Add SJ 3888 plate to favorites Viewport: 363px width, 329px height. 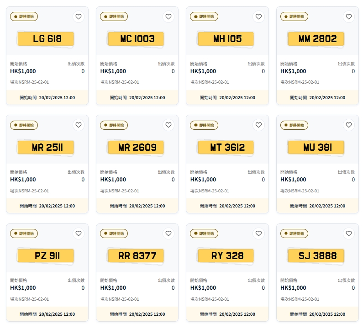[349, 233]
